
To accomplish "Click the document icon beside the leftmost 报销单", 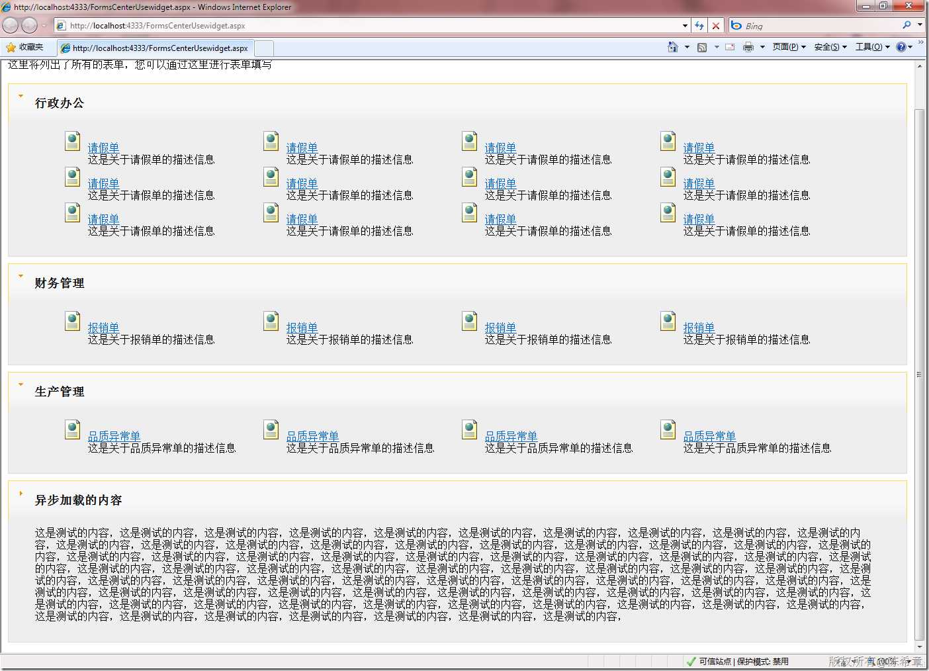I will [73, 321].
